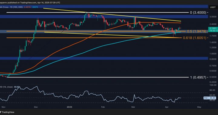Select the Fibonacci label 0 (3.4000)
218x115 pixels.
click(198, 12)
